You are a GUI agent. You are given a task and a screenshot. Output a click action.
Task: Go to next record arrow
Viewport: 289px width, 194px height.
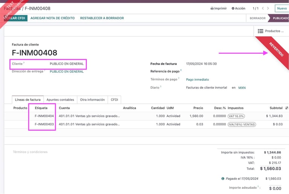coord(268,8)
